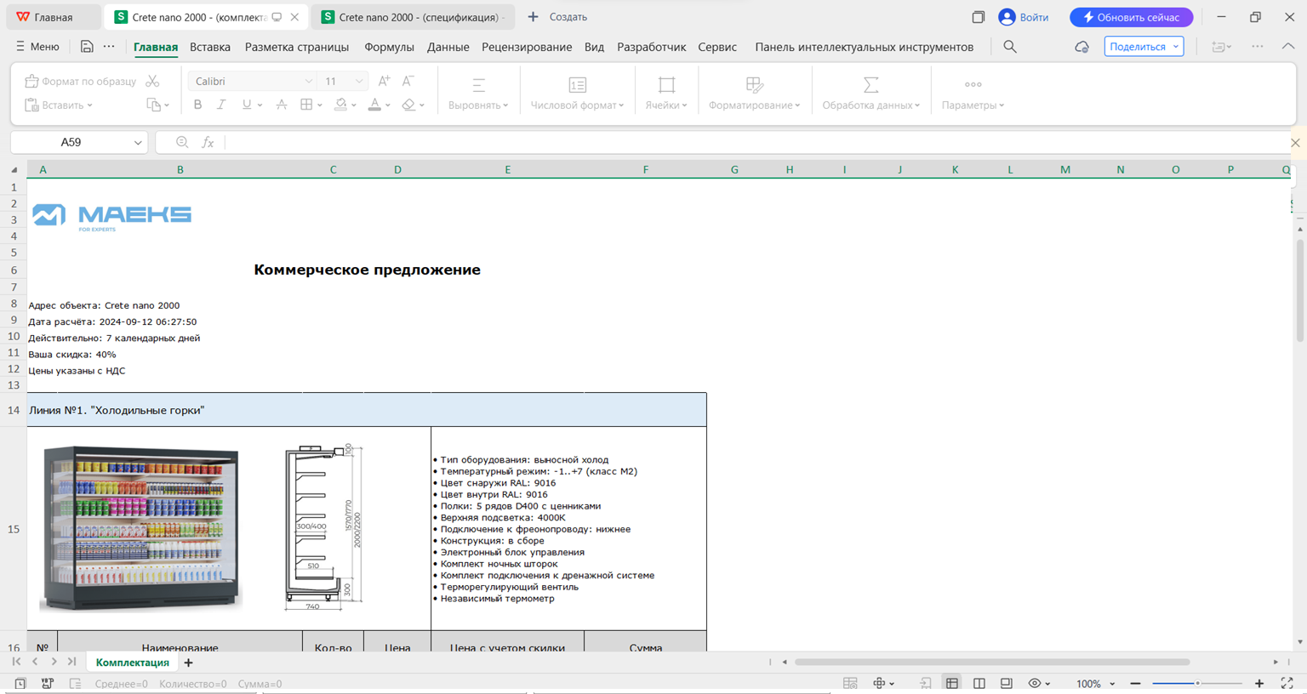Toggle italic formatting
Image resolution: width=1307 pixels, height=694 pixels.
pyautogui.click(x=221, y=105)
